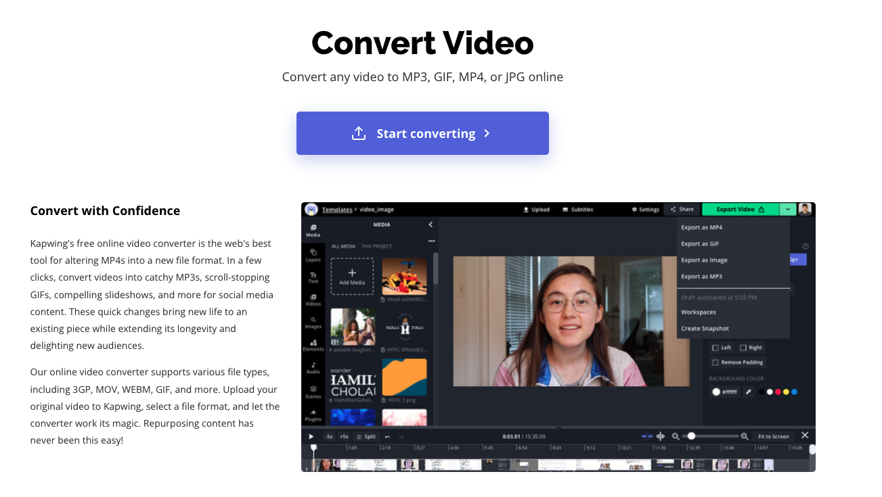
Task: Open the three-dot media options menu
Action: (x=431, y=241)
